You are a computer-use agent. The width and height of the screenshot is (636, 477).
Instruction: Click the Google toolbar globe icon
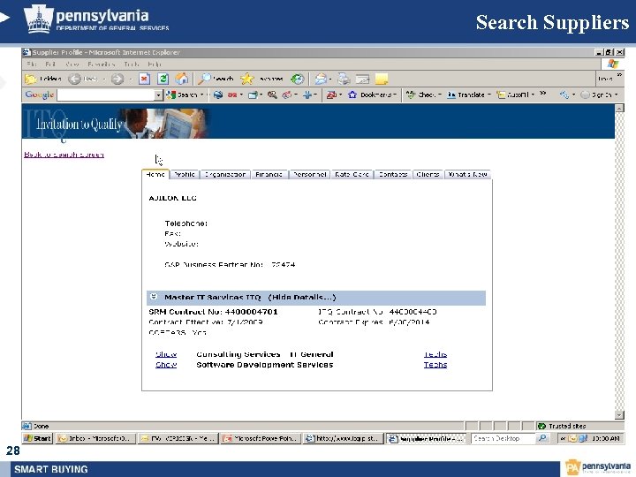[x=218, y=95]
